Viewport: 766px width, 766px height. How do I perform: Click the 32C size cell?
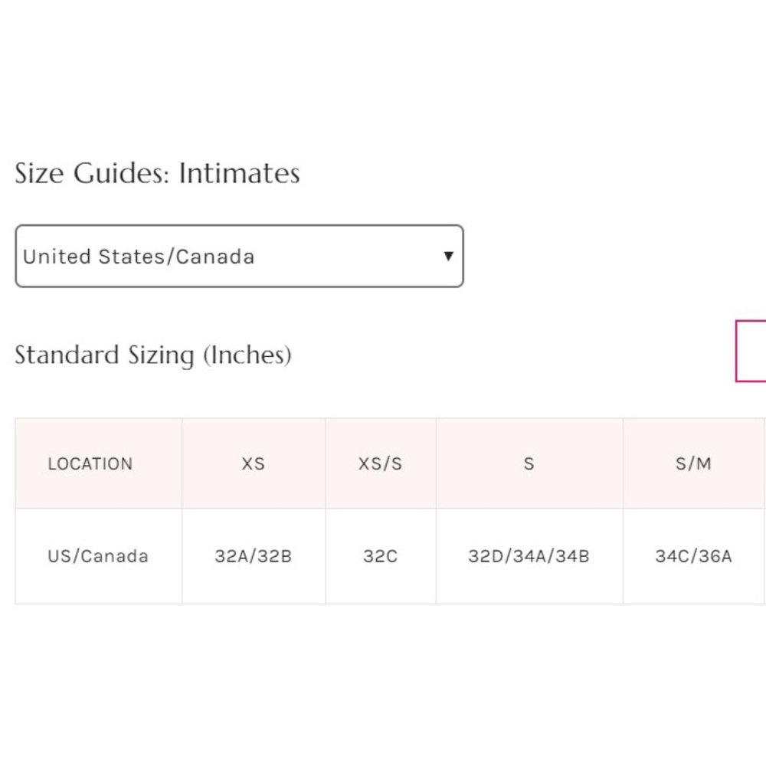(381, 556)
